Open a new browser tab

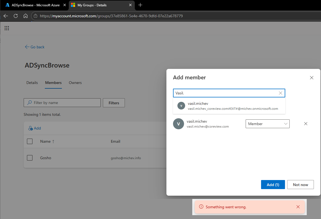click(140, 5)
